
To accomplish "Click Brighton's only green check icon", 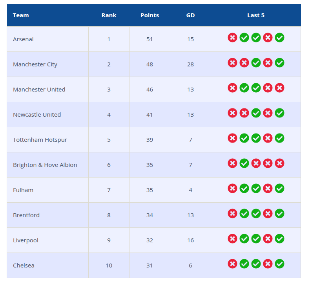I will pos(244,163).
